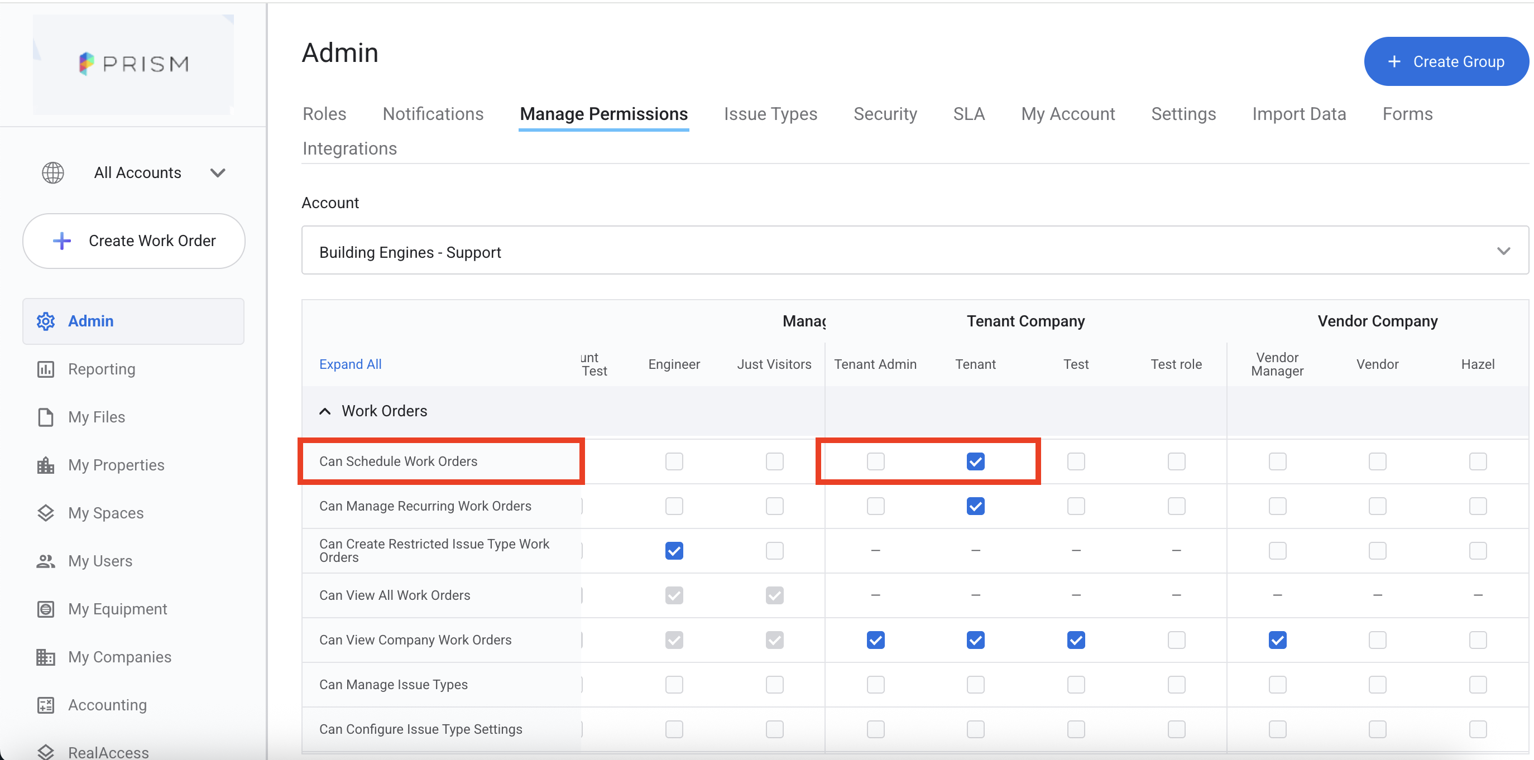Switch to the Roles tab

pyautogui.click(x=324, y=114)
